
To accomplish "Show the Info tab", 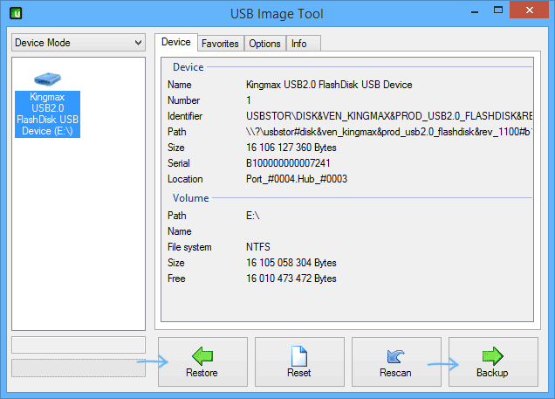I will pos(298,44).
